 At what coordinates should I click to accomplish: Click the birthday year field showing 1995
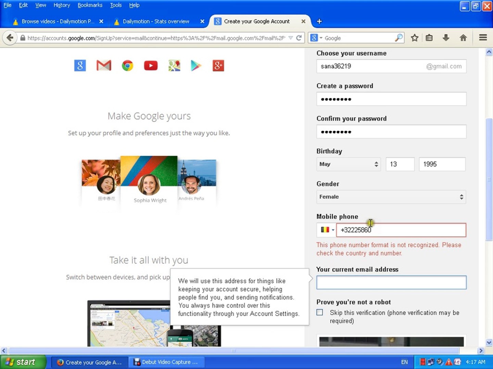(x=442, y=164)
